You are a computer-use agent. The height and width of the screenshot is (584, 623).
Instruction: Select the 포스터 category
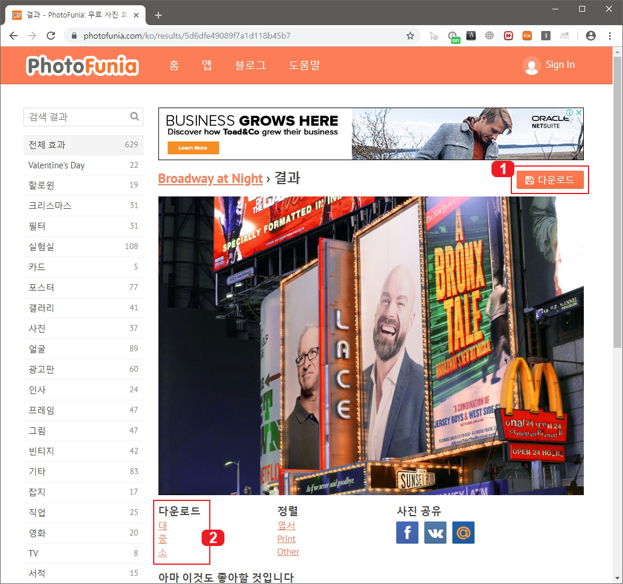pyautogui.click(x=84, y=288)
